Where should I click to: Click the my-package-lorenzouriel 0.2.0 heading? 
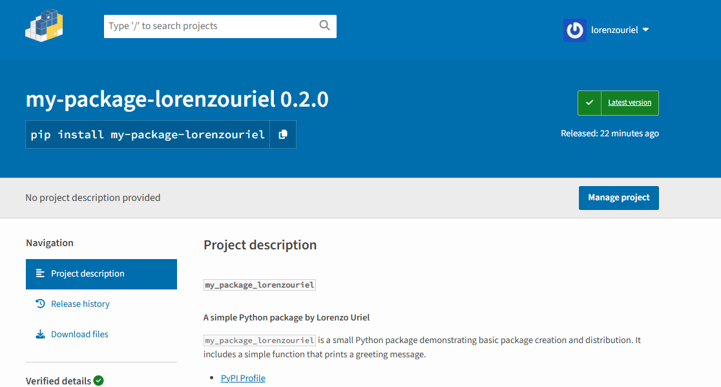(x=176, y=99)
